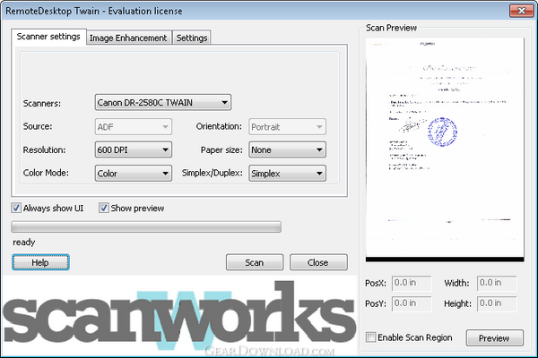Image resolution: width=538 pixels, height=358 pixels.
Task: Click the 'Simplex/Duplex:' label
Action: click(212, 173)
